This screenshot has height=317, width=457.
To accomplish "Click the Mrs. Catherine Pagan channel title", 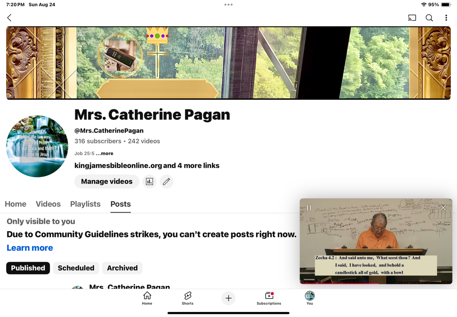I will pos(152,114).
